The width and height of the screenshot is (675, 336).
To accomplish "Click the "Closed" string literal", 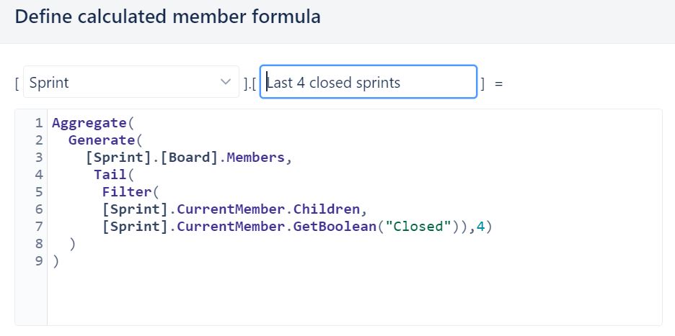I will coord(418,226).
